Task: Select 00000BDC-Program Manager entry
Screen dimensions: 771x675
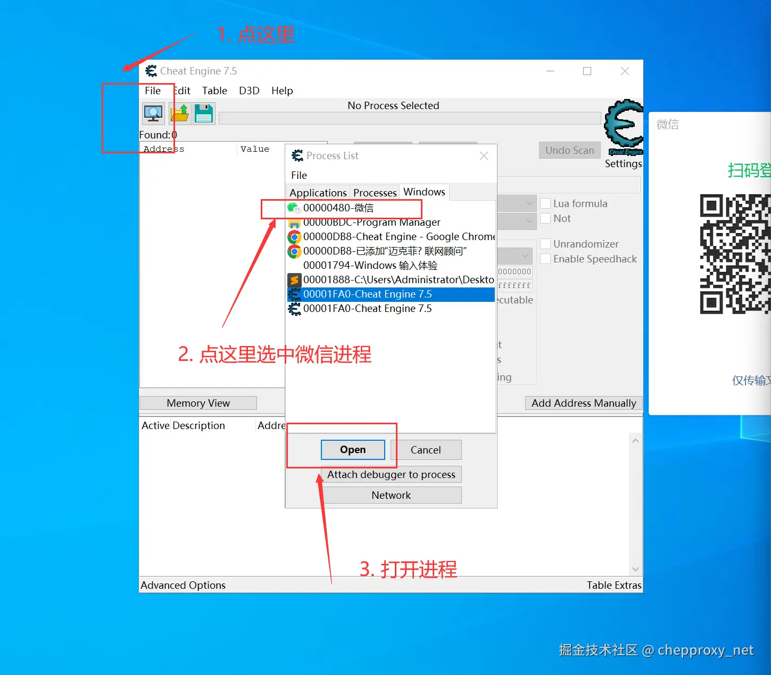Action: pos(391,223)
